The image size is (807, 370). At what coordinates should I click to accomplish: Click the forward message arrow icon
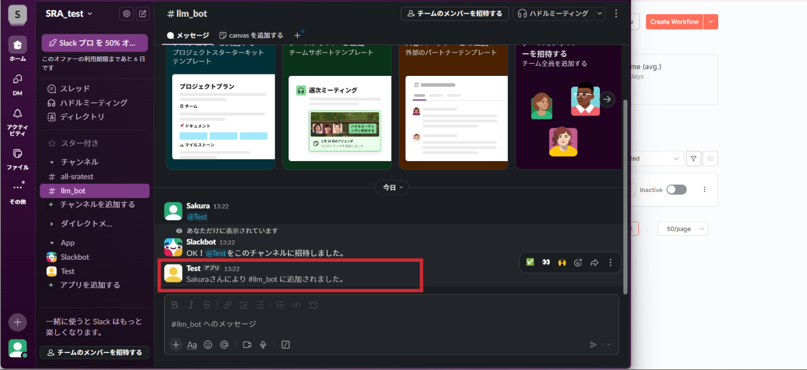point(594,263)
